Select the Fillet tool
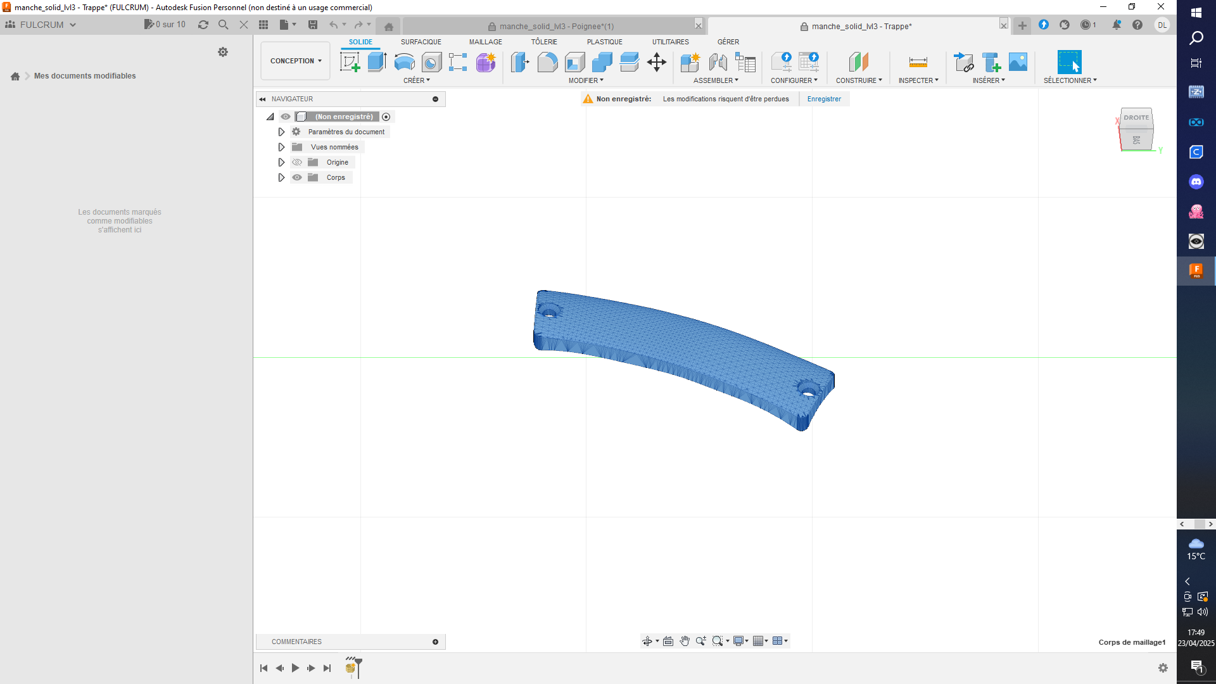Screen dimensions: 1216x684 click(x=548, y=62)
